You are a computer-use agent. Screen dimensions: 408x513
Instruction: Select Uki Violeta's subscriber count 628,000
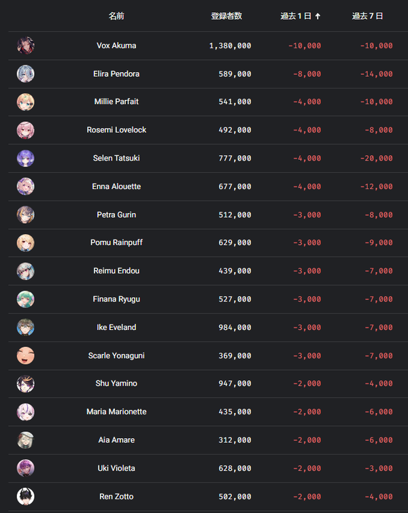pos(235,468)
